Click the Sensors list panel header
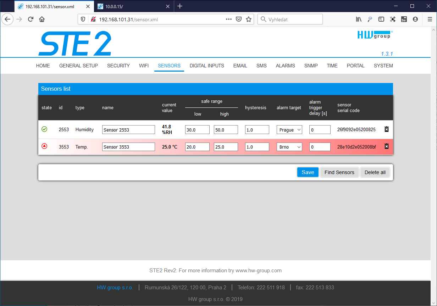437x306 pixels. [x=216, y=89]
